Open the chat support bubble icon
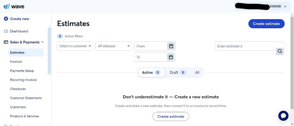The width and height of the screenshot is (294, 126). [283, 116]
